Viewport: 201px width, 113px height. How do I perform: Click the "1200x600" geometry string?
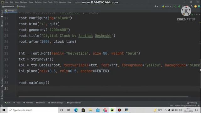click(x=58, y=30)
